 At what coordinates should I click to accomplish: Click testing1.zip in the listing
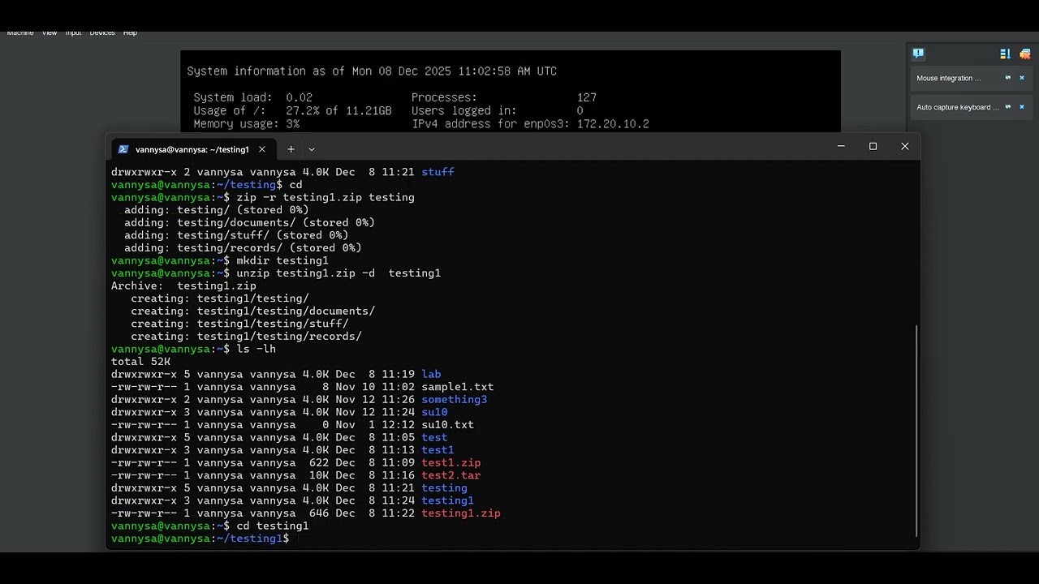coord(460,513)
